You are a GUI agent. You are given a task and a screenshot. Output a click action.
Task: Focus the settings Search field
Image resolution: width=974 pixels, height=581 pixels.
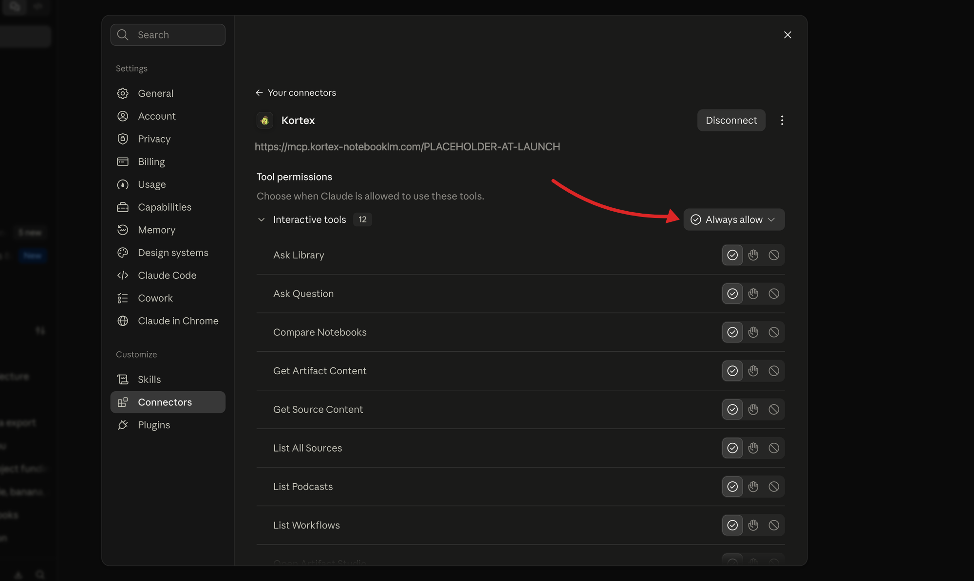168,35
